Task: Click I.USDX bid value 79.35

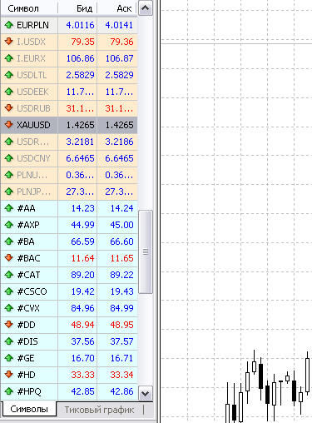Action: (82, 42)
